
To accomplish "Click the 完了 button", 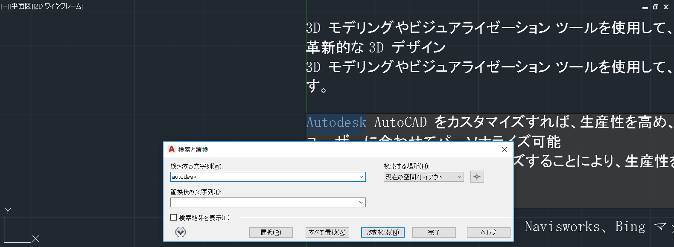I will (434, 232).
